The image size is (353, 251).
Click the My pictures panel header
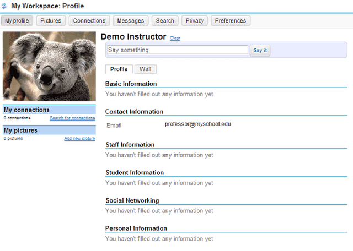click(x=49, y=130)
